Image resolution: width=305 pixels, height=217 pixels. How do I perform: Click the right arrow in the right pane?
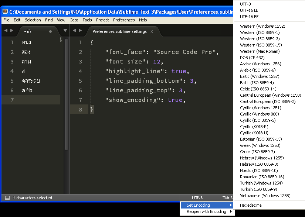(x=80, y=31)
